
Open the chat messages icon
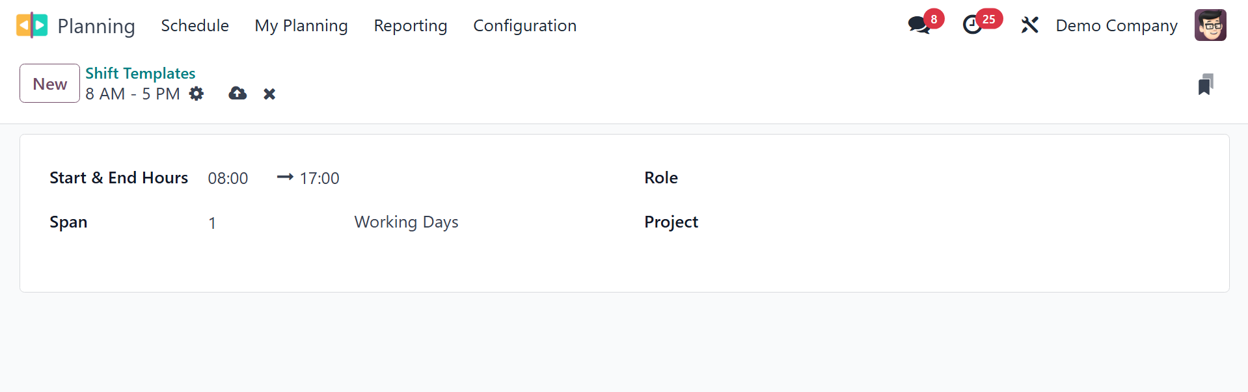point(919,25)
